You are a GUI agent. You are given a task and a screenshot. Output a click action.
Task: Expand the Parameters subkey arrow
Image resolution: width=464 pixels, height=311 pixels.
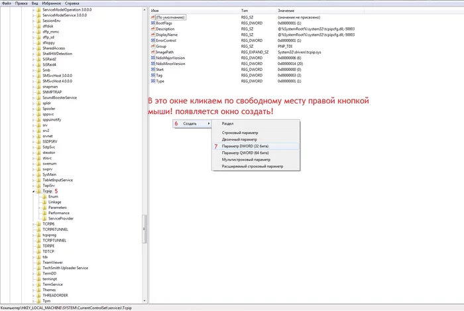(39, 208)
